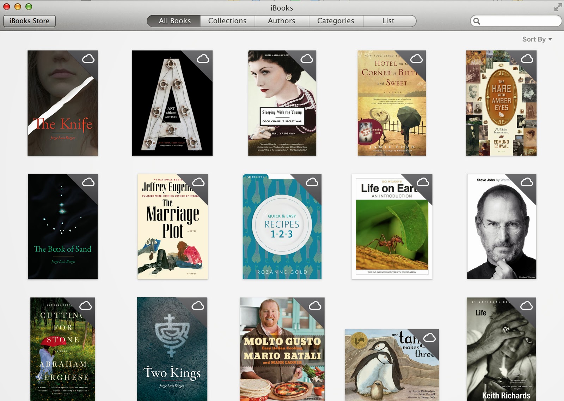Image resolution: width=564 pixels, height=401 pixels.
Task: Select The Marriage Plot book cover
Action: pos(173,227)
